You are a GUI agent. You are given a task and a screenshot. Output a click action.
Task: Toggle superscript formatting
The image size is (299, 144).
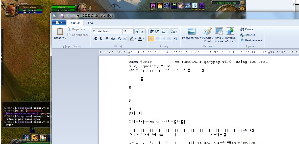pyautogui.click(x=125, y=39)
